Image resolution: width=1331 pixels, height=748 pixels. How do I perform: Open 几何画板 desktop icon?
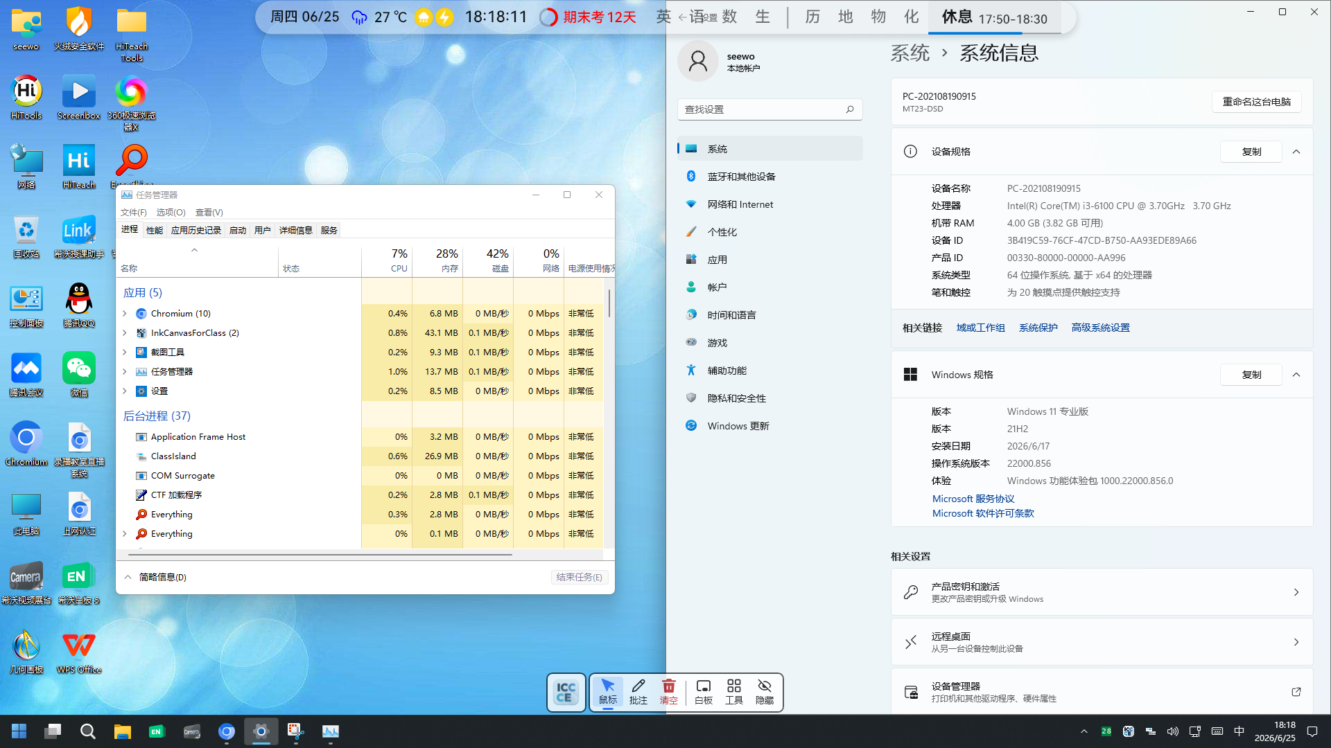tap(26, 652)
